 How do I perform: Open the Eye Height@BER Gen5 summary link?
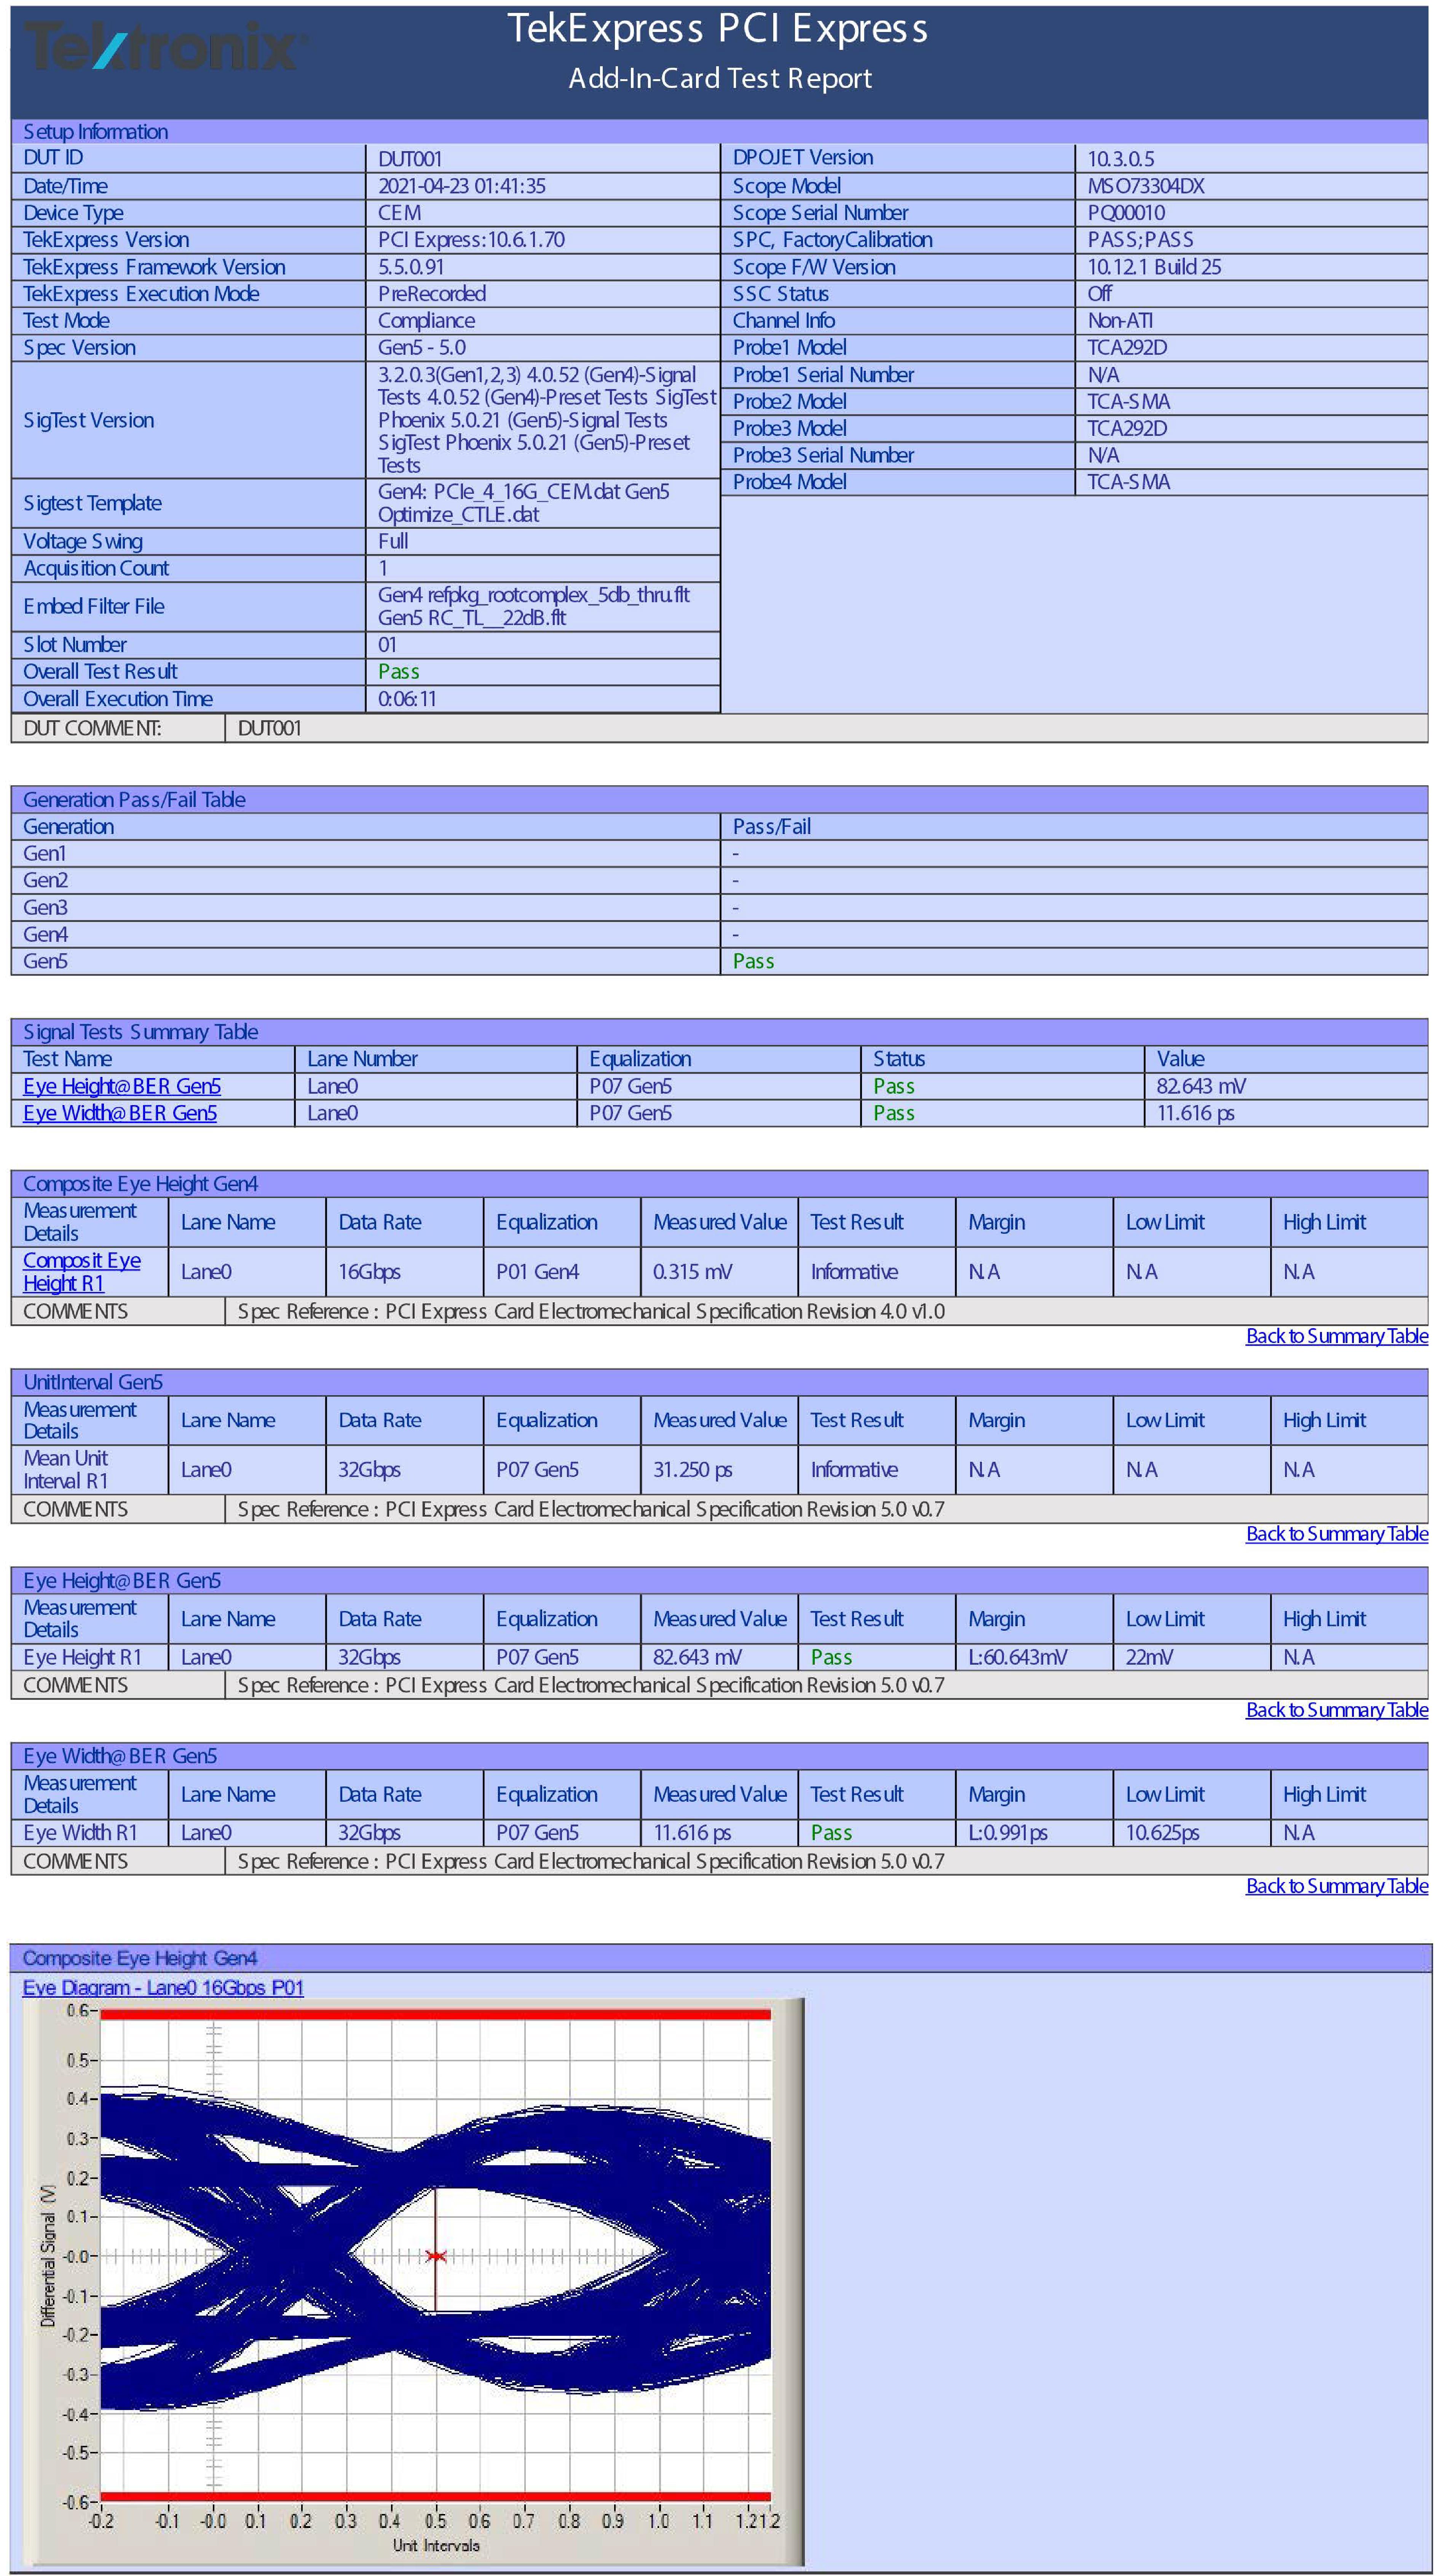tap(122, 1086)
